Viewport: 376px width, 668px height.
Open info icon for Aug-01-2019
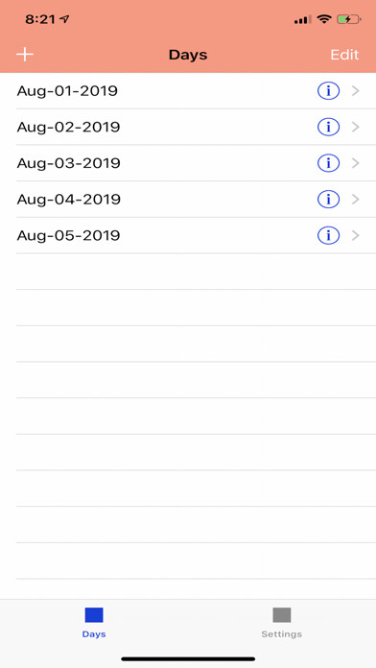pos(328,91)
